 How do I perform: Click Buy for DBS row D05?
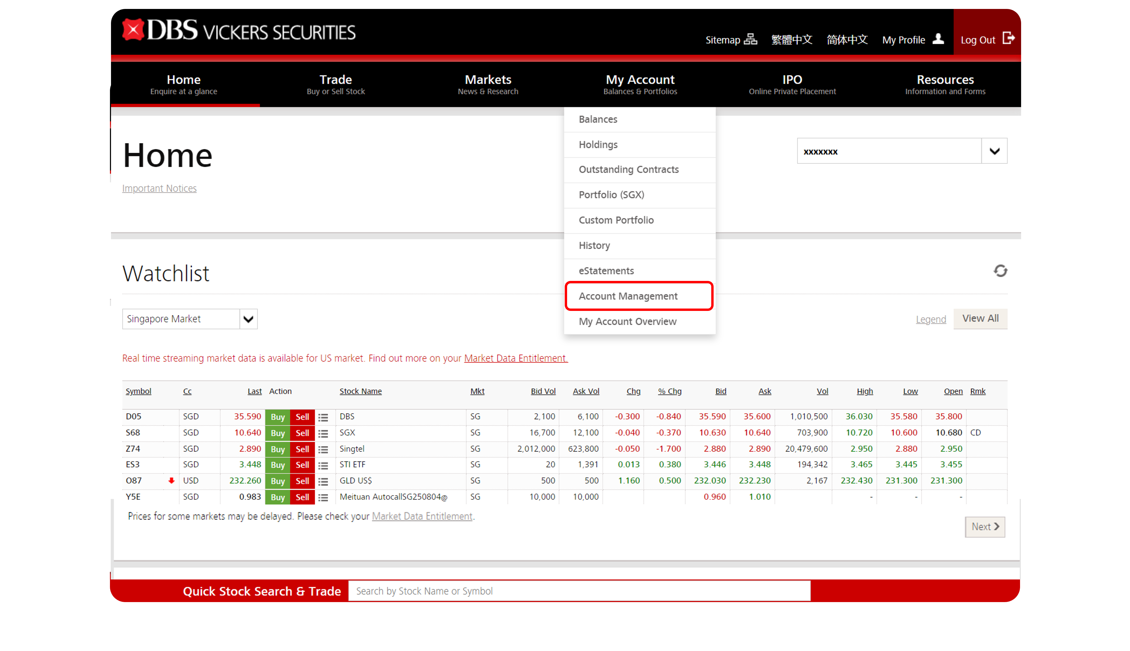(x=278, y=417)
